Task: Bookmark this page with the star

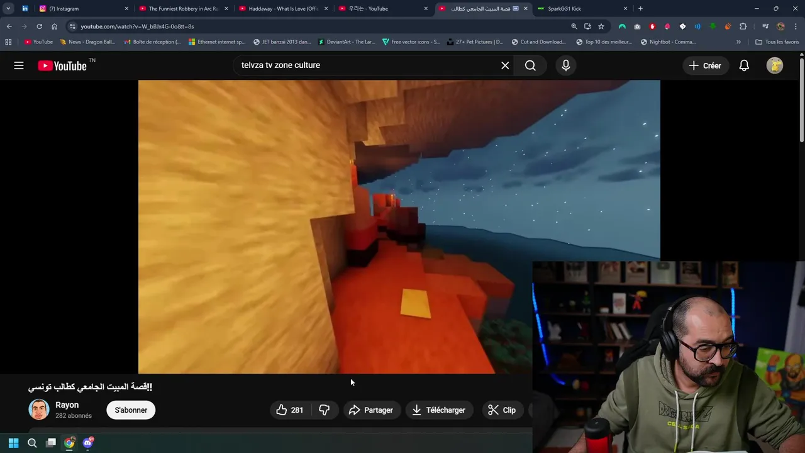Action: tap(601, 26)
